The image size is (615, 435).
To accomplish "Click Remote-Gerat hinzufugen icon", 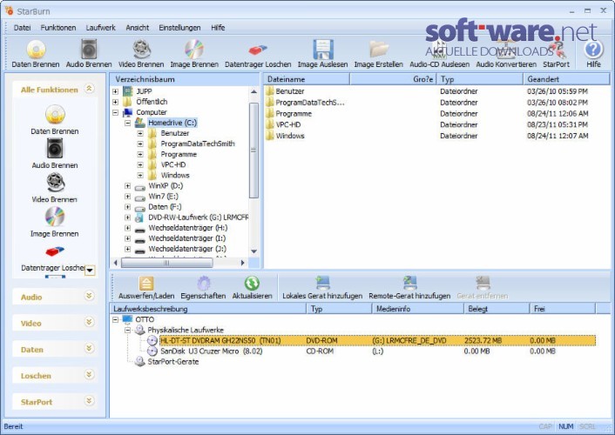I will pos(409,283).
